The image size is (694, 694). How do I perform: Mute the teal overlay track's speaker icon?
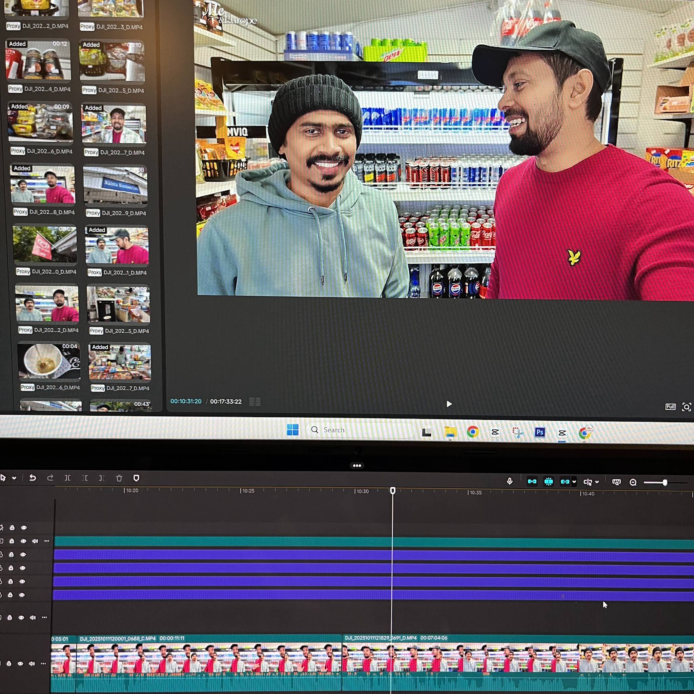[x=35, y=541]
